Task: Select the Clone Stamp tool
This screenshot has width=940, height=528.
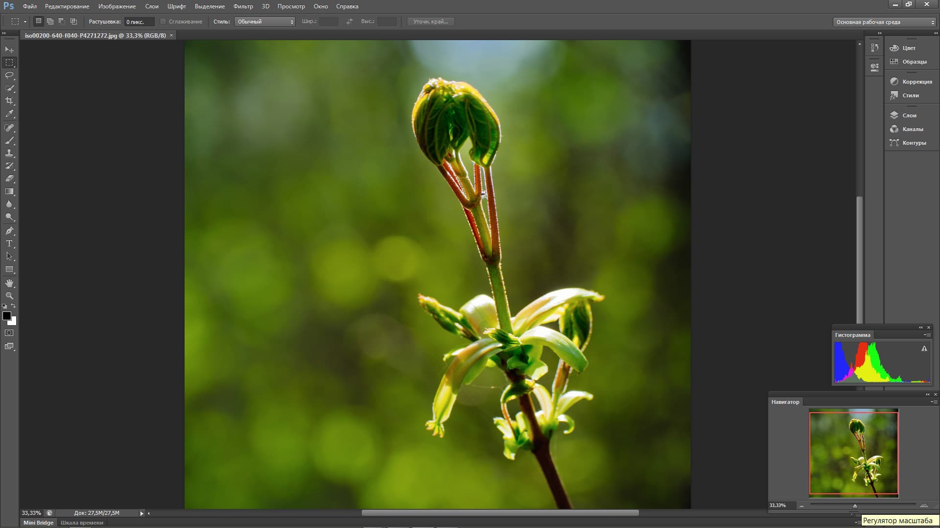Action: point(9,153)
